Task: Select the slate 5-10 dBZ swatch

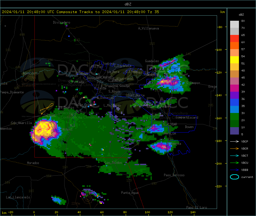Action: (234, 131)
